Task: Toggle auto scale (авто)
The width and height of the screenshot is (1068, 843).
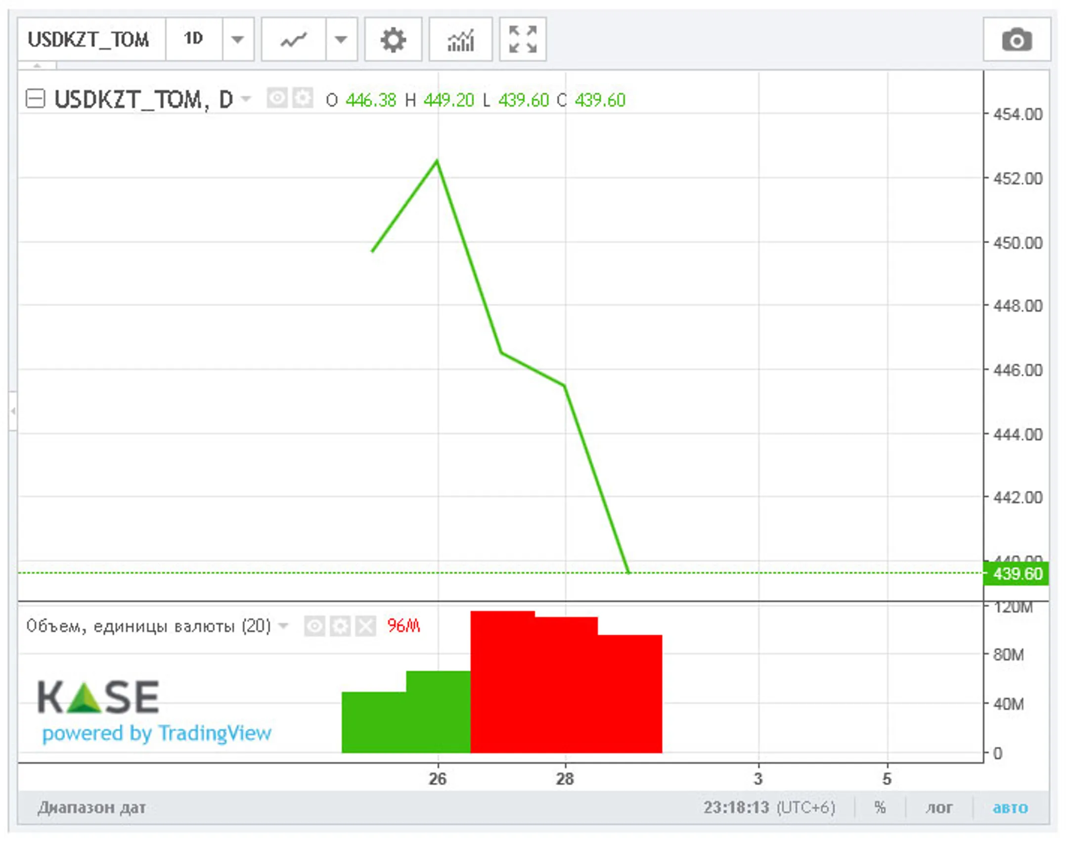Action: (1010, 808)
